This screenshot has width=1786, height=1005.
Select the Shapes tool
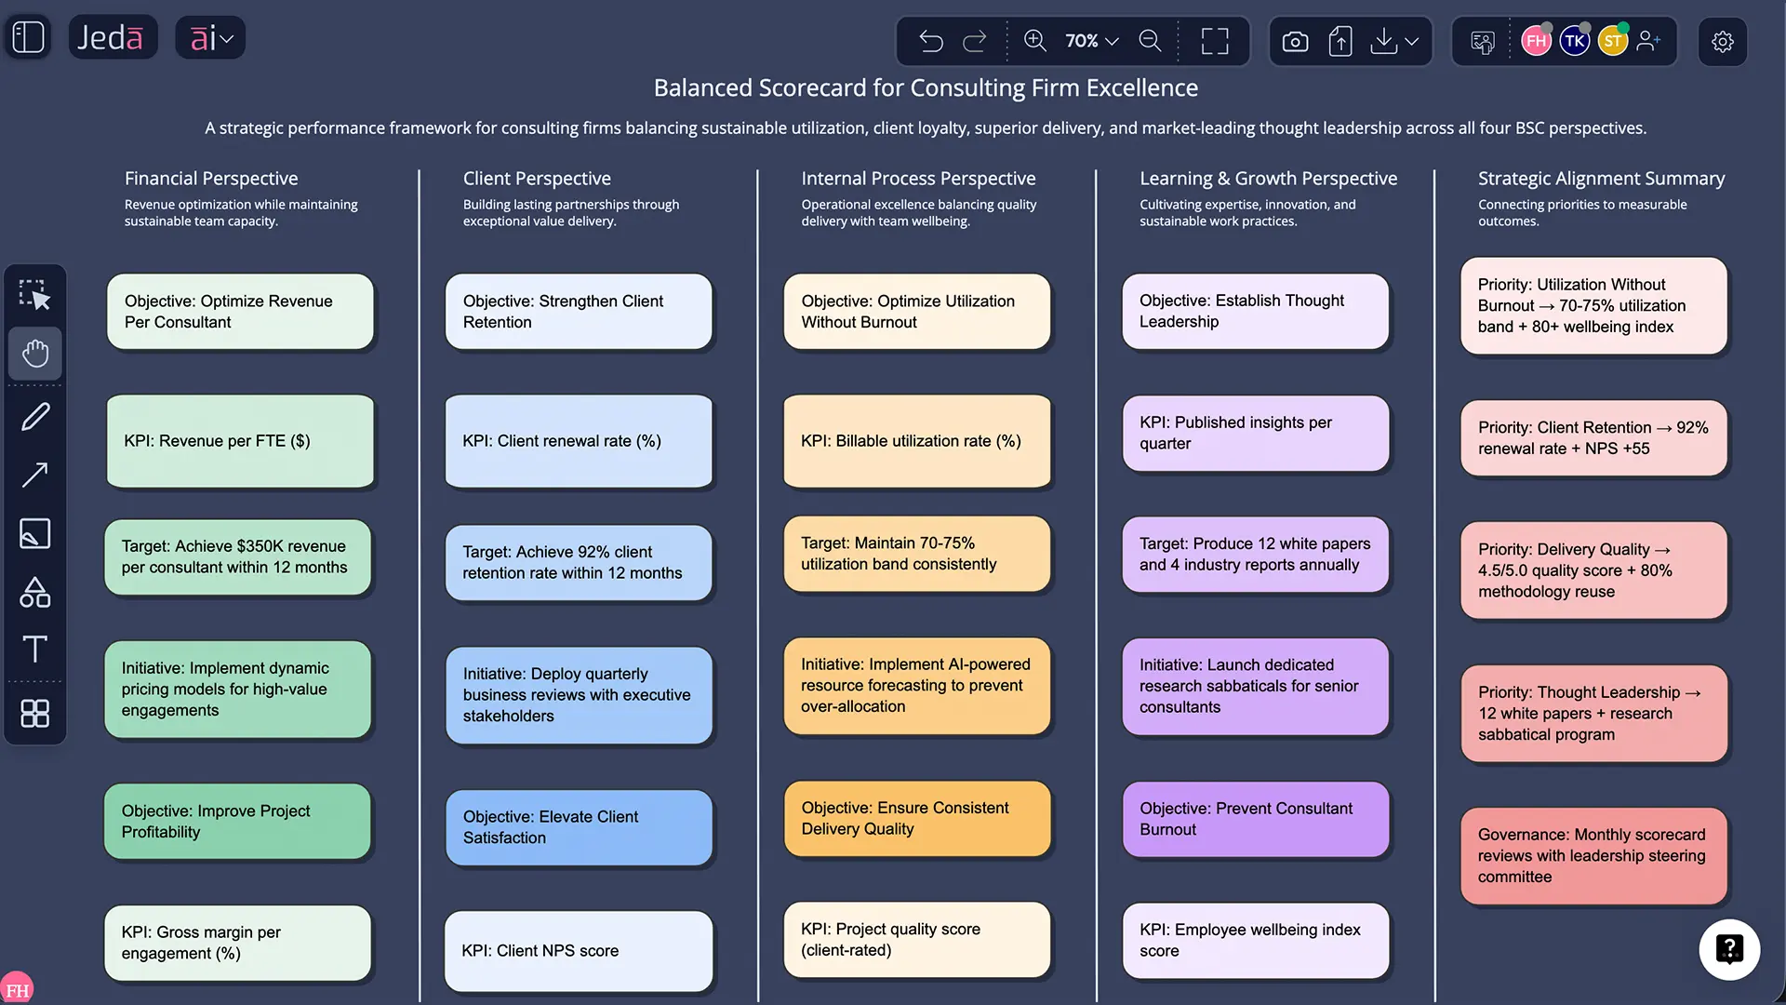(35, 593)
